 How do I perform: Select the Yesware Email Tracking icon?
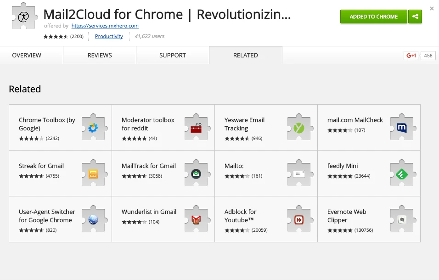(299, 128)
